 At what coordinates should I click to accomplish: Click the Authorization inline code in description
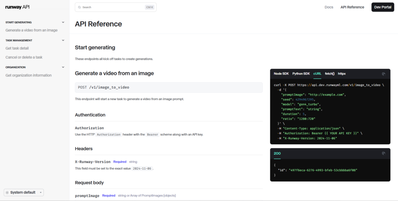click(109, 135)
